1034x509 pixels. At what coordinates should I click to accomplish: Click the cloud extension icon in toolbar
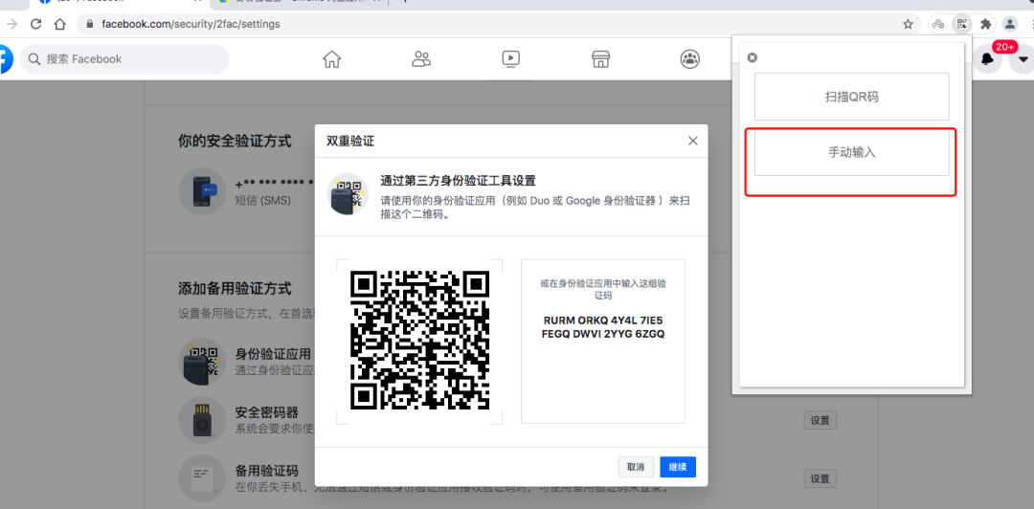click(938, 24)
